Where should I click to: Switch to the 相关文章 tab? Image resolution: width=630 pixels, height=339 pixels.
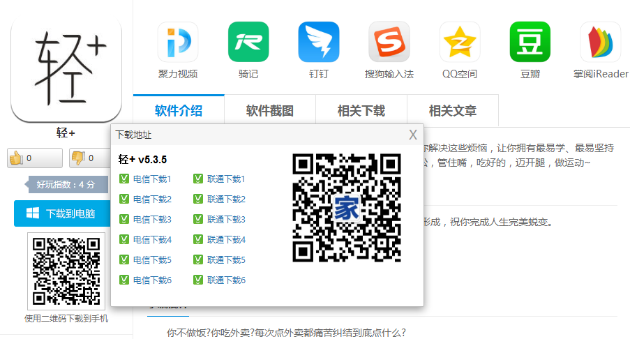click(x=453, y=110)
